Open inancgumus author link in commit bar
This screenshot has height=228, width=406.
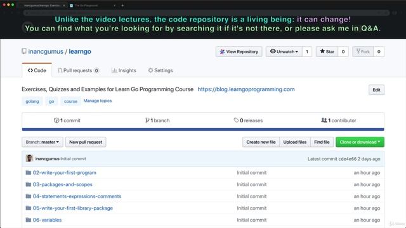click(x=48, y=159)
